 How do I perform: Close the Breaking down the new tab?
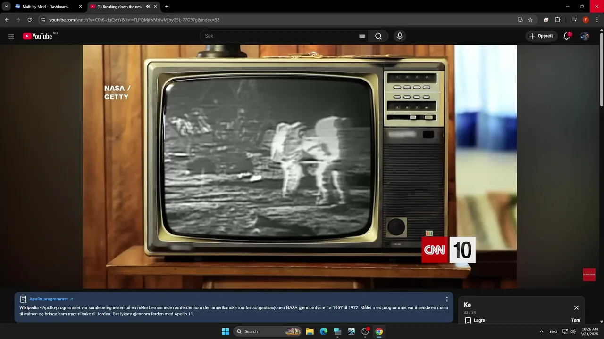coord(155,7)
